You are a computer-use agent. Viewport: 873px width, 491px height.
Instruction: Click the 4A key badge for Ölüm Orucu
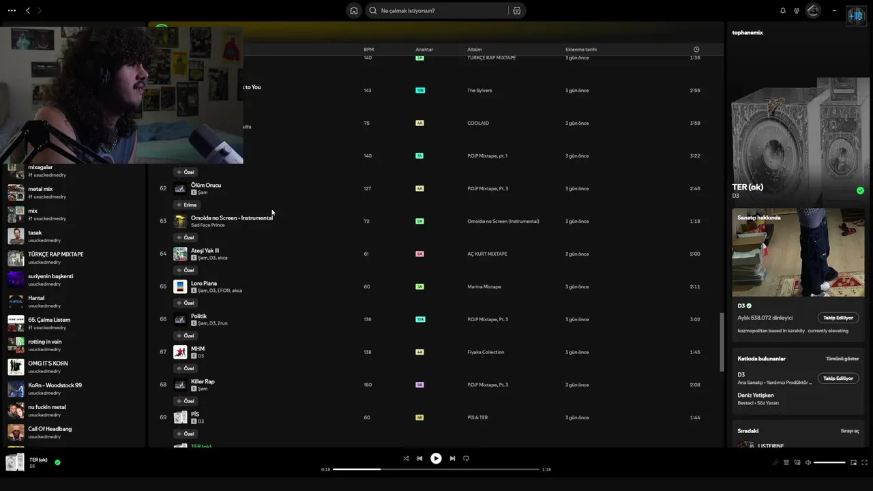420,189
